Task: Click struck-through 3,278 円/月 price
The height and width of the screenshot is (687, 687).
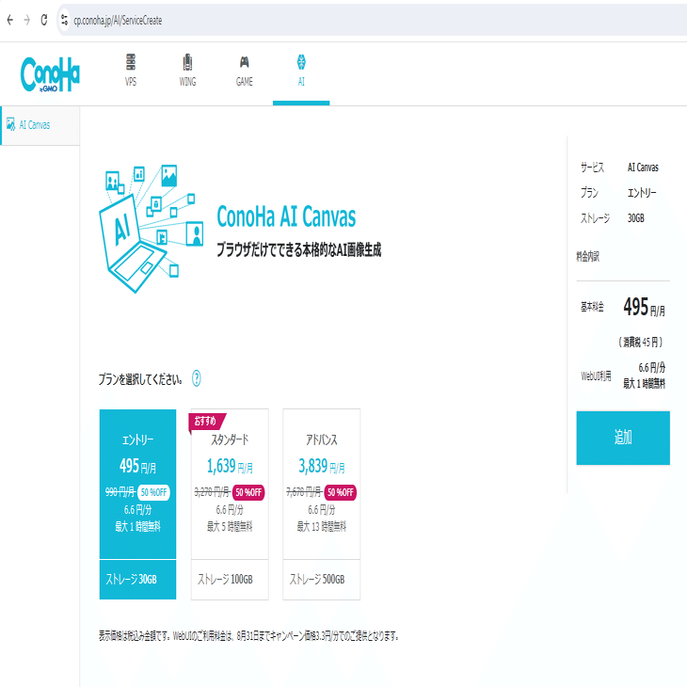Action: [x=213, y=492]
